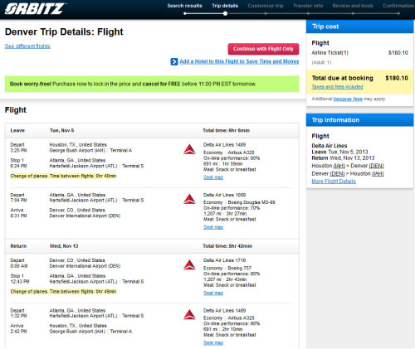
Task: View Seat map for Delta 1716 flight
Action: (x=213, y=293)
